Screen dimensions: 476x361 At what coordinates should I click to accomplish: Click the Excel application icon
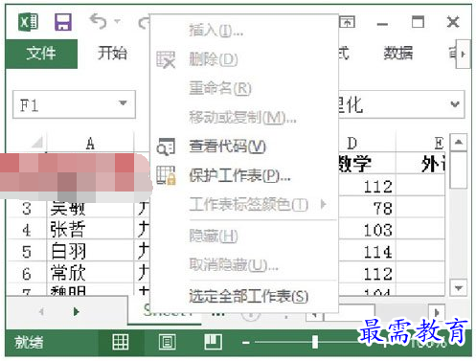pyautogui.click(x=29, y=22)
